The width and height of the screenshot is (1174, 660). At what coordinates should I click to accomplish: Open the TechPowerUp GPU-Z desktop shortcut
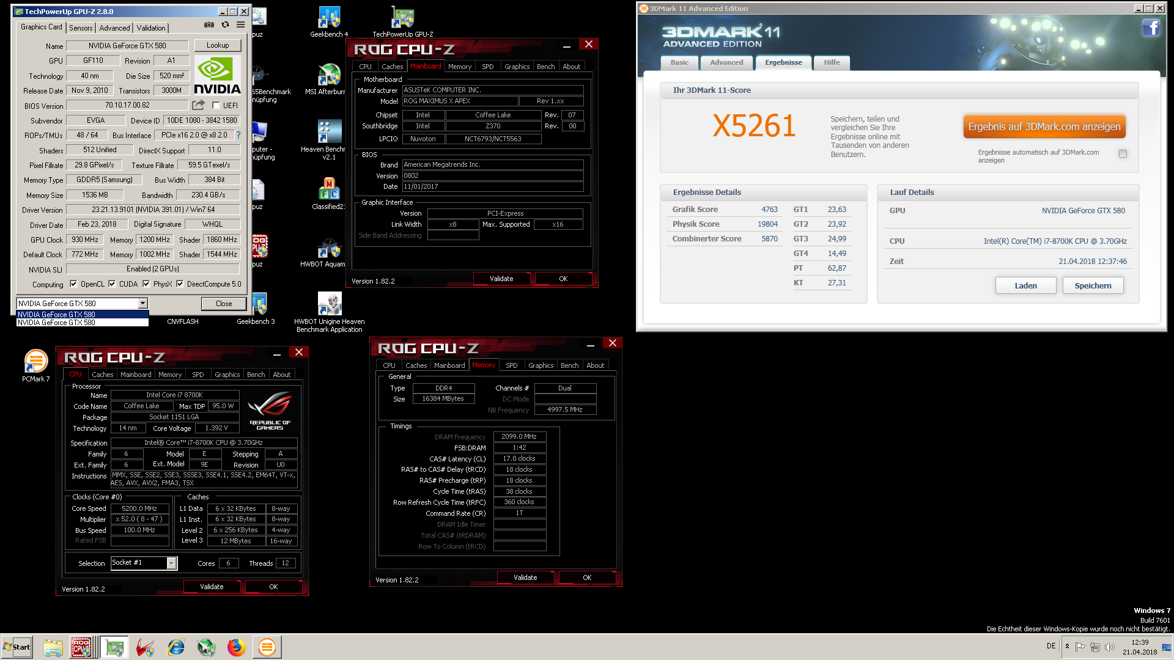(403, 22)
